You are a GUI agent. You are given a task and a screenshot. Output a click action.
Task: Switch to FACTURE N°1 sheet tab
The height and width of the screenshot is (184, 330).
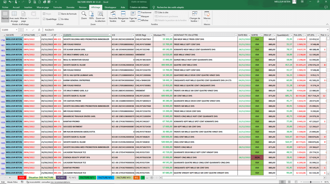[87, 178]
